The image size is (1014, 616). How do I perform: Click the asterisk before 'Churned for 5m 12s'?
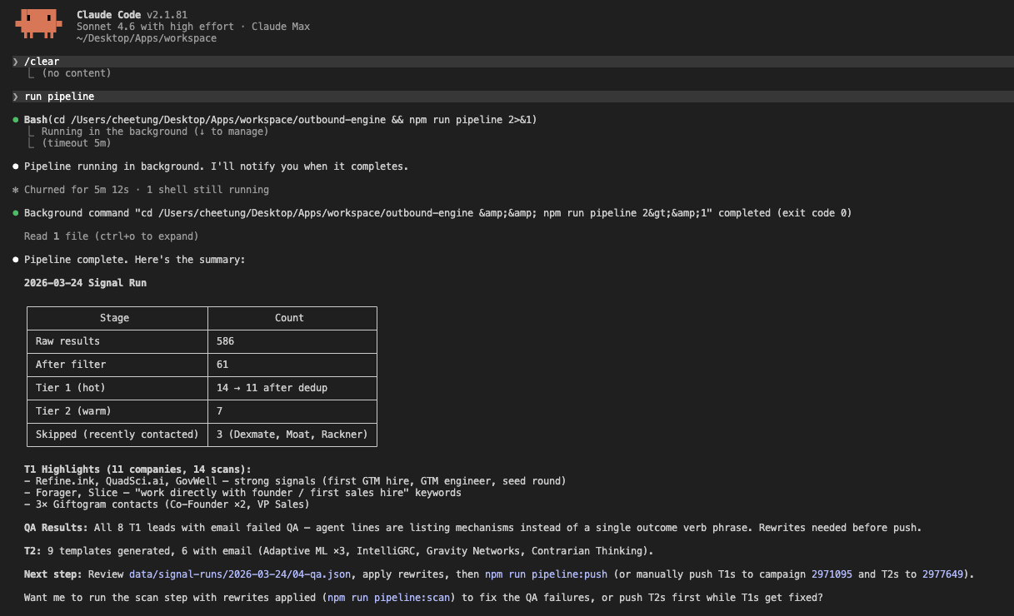tap(16, 190)
